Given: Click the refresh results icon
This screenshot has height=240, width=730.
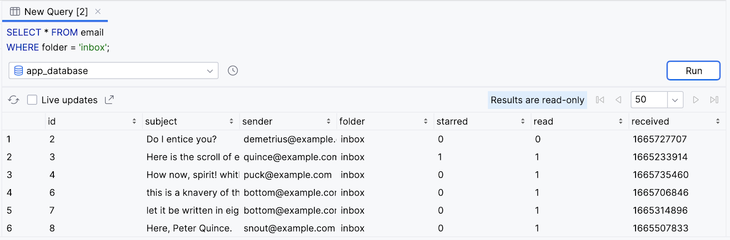Looking at the screenshot, I should pyautogui.click(x=14, y=100).
